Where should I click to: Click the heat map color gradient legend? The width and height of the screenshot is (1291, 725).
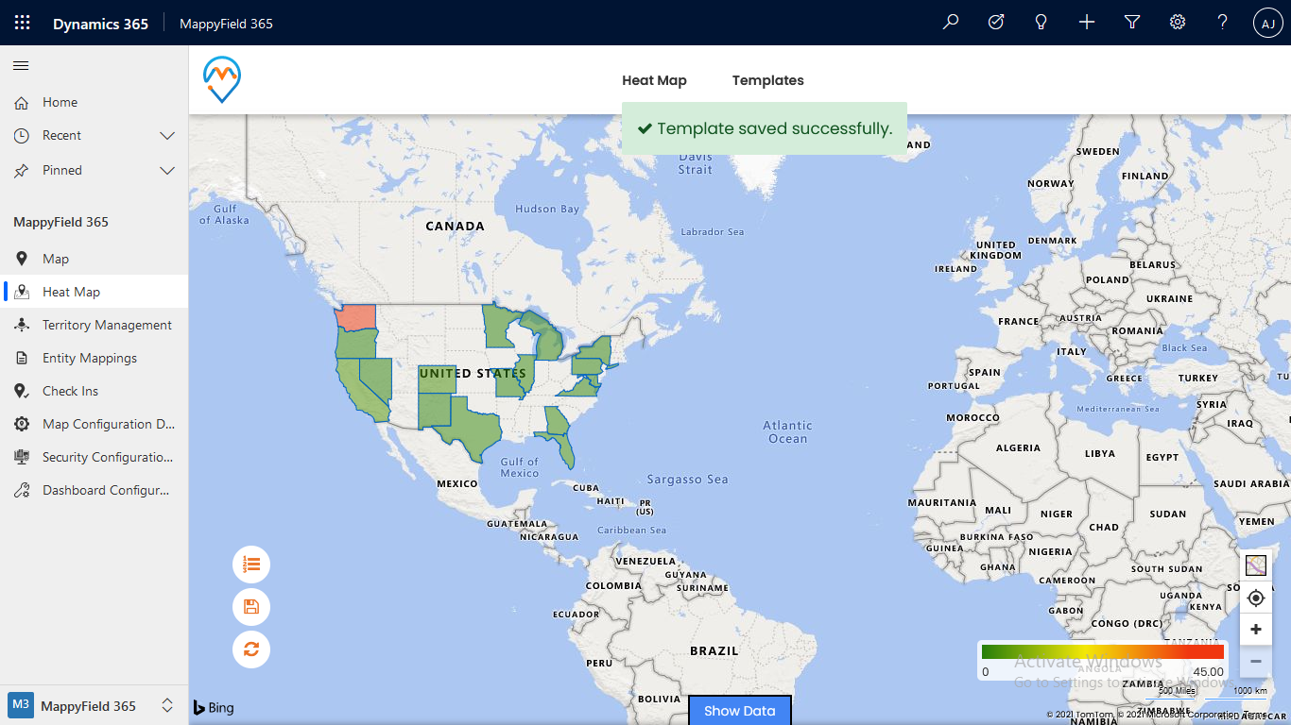1102,651
